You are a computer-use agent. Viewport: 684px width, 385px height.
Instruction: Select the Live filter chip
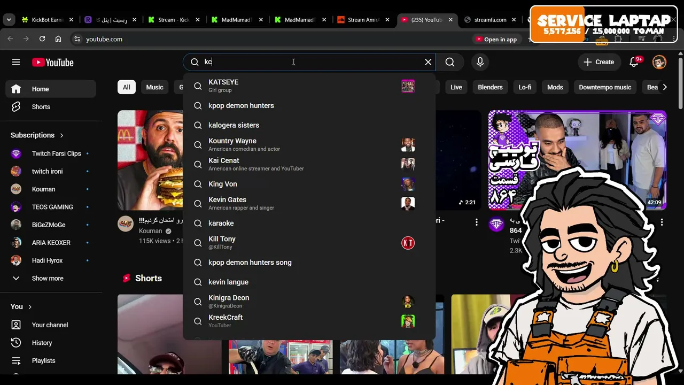456,87
